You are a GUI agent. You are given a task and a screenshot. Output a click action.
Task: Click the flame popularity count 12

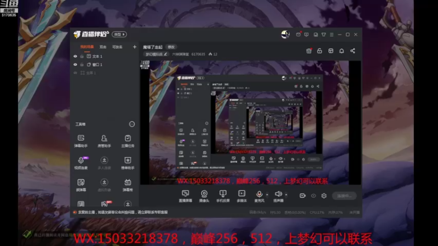(213, 54)
